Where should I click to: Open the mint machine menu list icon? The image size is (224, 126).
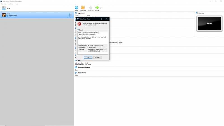(70, 15)
